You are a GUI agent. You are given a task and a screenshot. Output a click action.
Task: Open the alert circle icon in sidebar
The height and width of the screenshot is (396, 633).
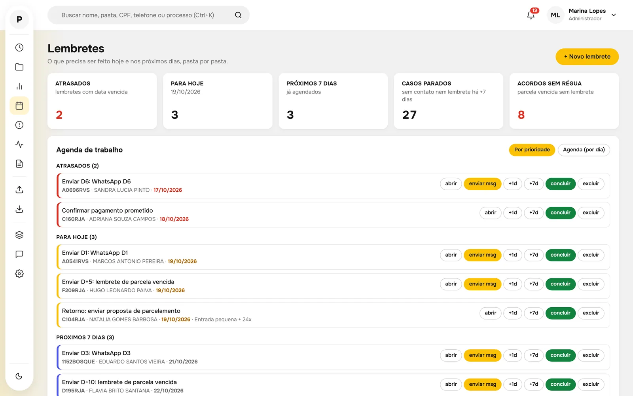click(x=19, y=125)
